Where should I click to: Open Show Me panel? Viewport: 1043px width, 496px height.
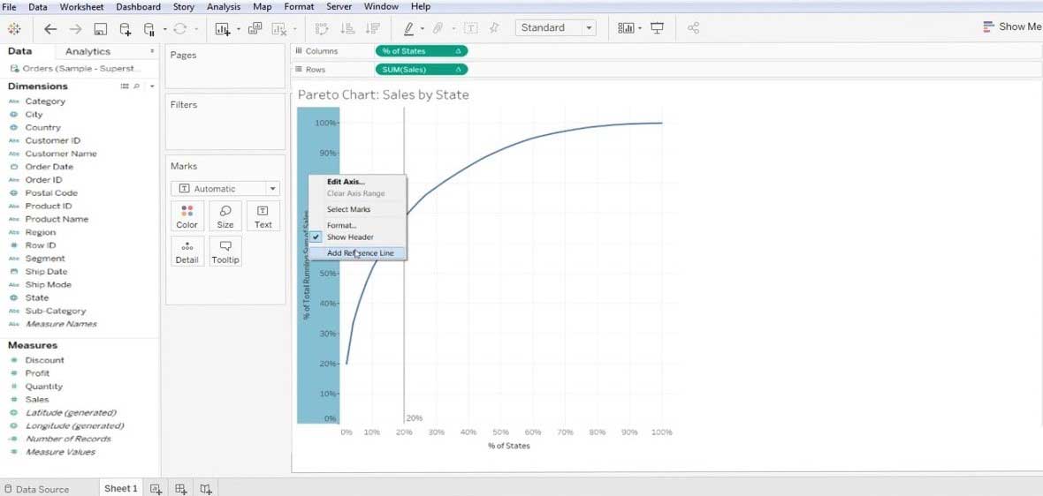pos(1011,27)
